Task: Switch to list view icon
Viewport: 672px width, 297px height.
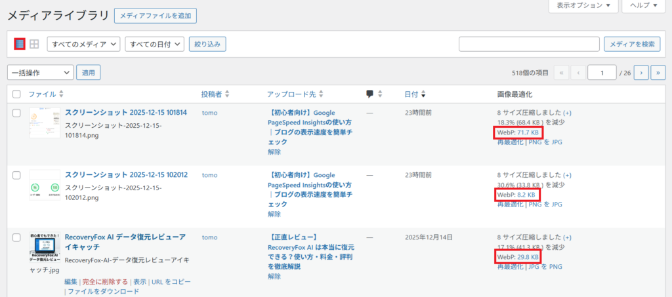Action: (20, 44)
